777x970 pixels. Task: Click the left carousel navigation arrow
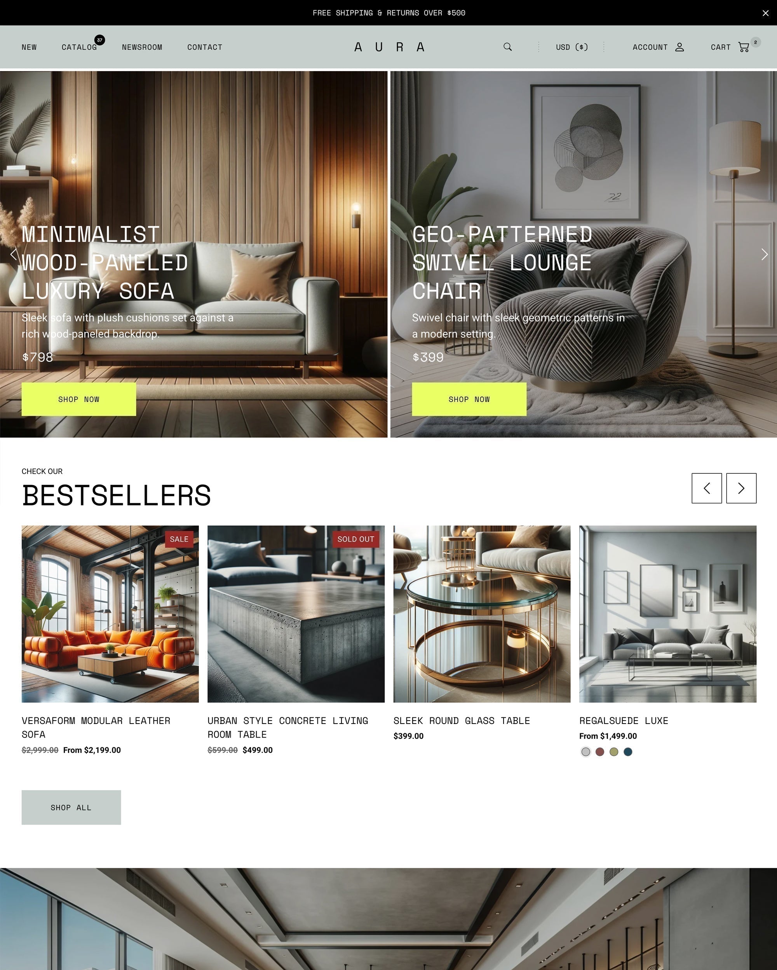click(x=14, y=254)
